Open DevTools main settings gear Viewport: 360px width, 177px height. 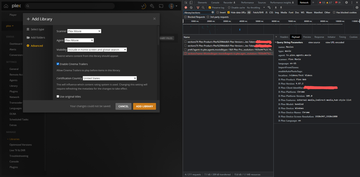(346, 2)
